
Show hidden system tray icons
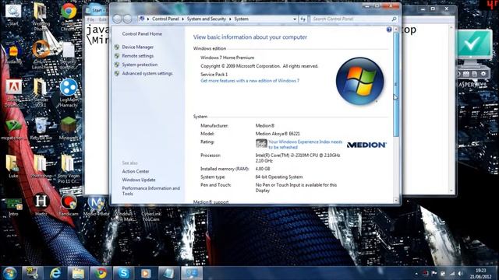[416, 273]
